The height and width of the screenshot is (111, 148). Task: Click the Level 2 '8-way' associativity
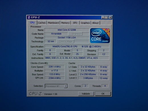[104, 74]
